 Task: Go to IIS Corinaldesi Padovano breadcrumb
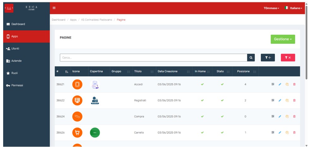click(x=97, y=20)
